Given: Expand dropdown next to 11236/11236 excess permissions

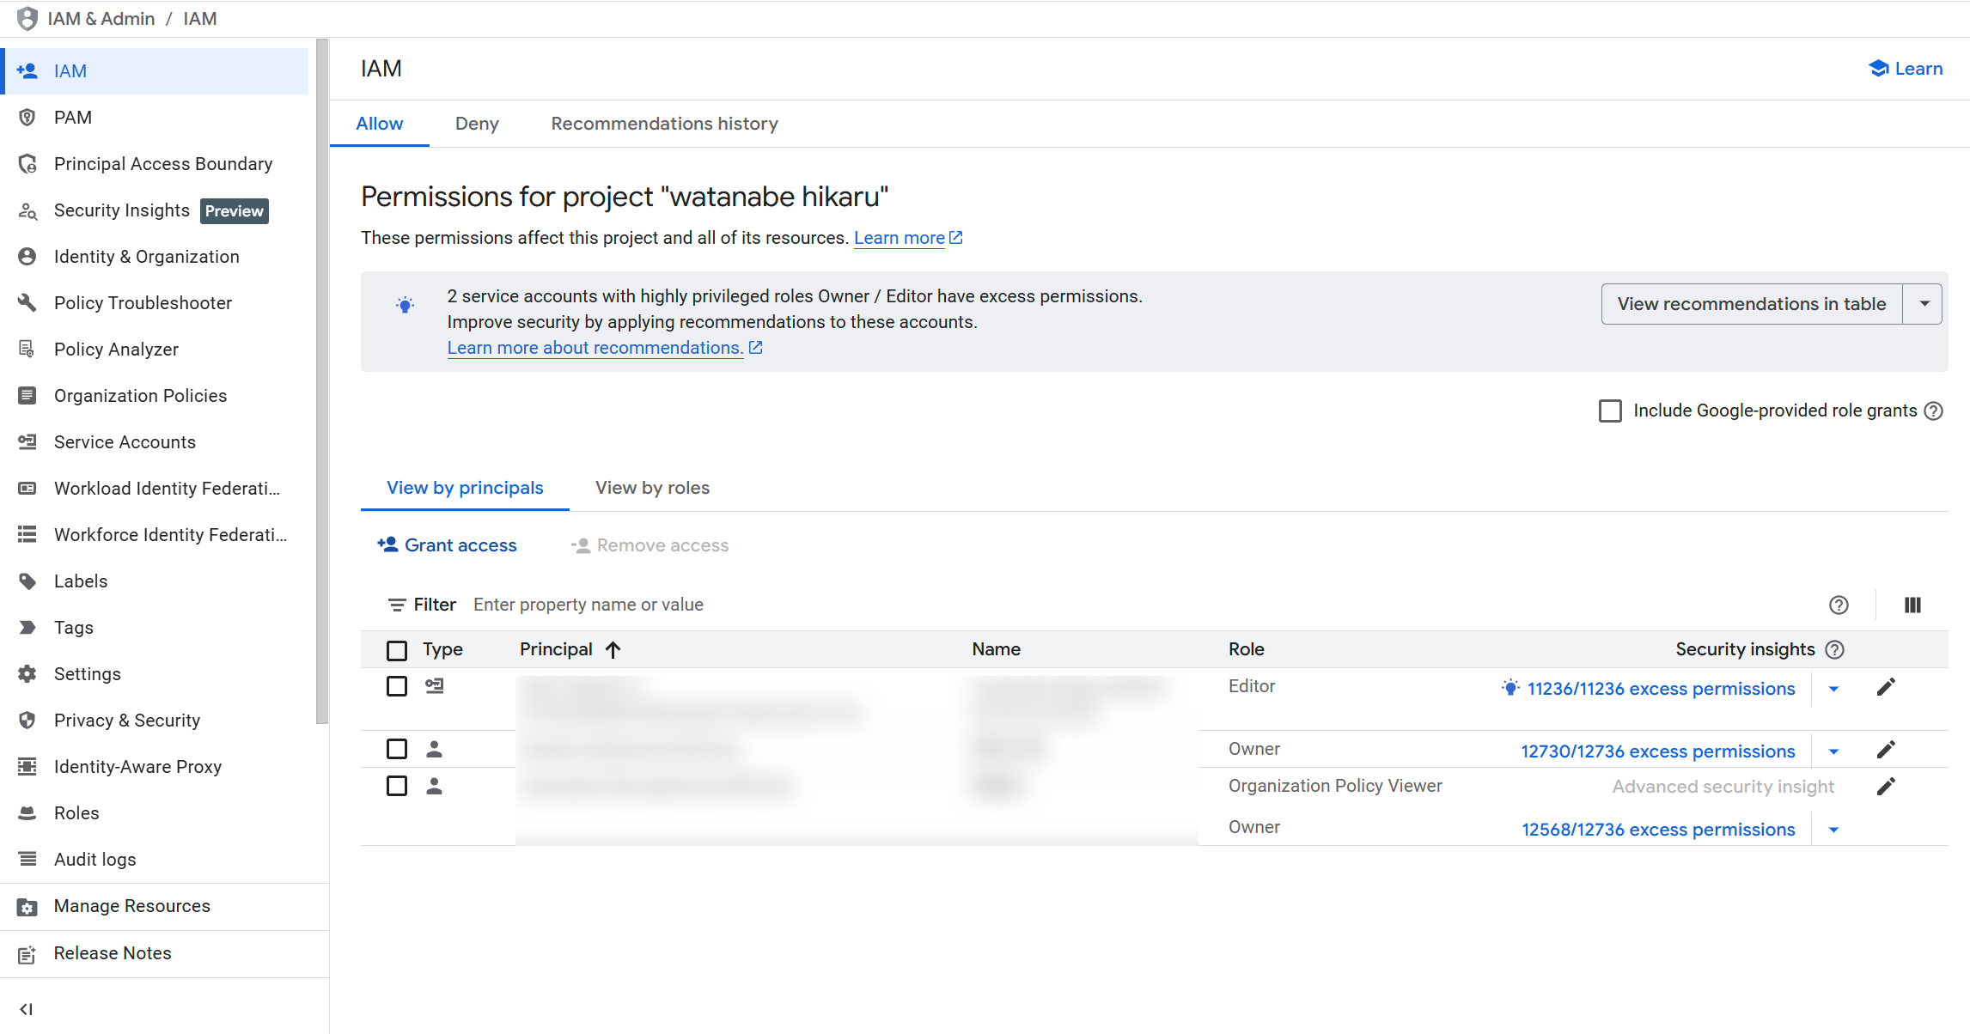Looking at the screenshot, I should pyautogui.click(x=1834, y=690).
